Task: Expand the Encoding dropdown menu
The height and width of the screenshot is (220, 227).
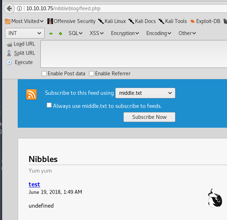Action: [158, 33]
